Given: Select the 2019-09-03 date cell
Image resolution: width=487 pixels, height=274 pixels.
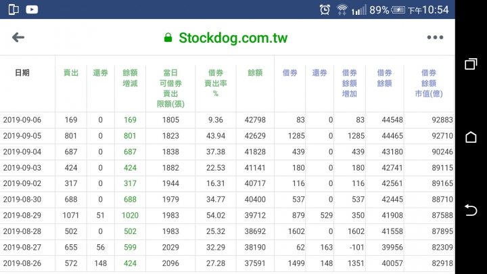Looking at the screenshot, I should coord(22,168).
